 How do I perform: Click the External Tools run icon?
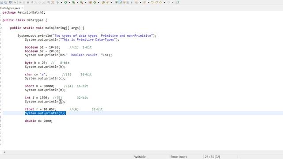point(82,2)
